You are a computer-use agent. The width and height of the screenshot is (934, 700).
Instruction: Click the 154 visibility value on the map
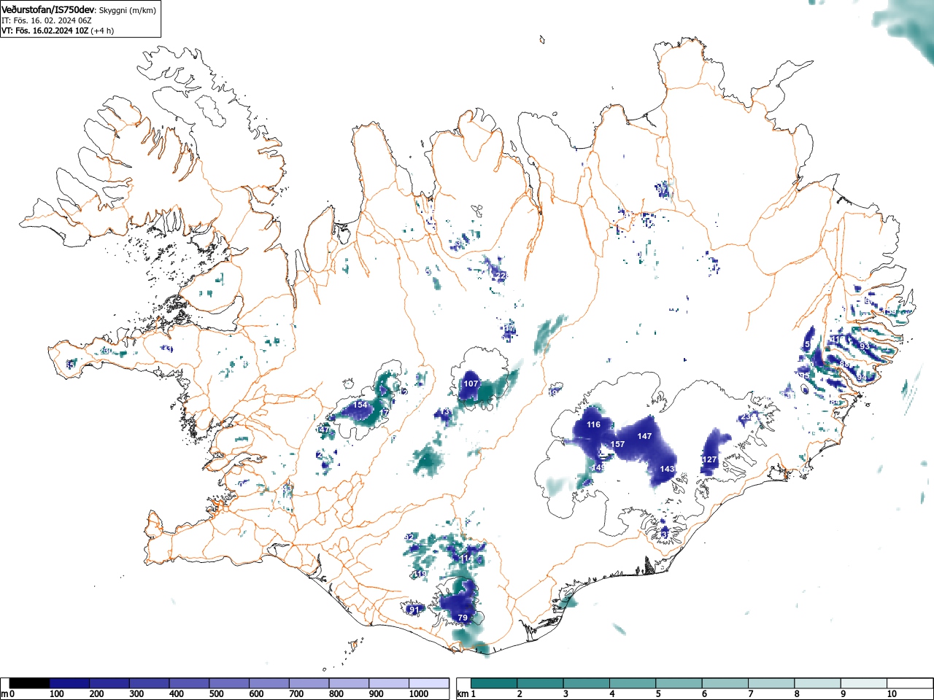coord(360,405)
